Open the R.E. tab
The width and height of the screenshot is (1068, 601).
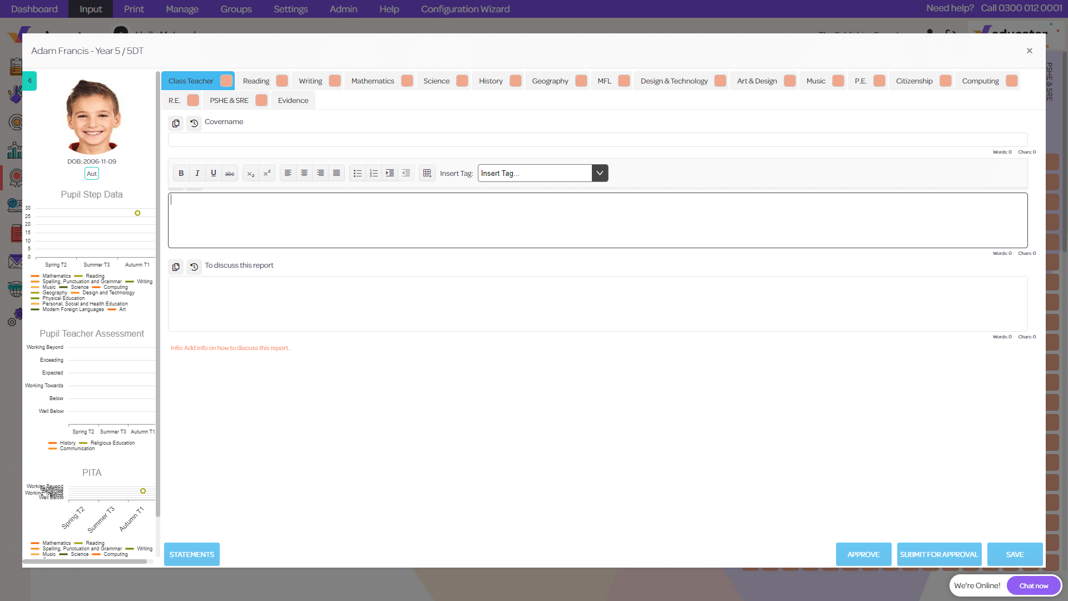click(x=174, y=100)
